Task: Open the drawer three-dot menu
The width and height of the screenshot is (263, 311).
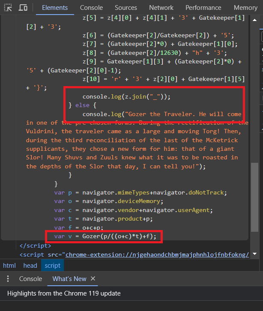Action: point(8,279)
